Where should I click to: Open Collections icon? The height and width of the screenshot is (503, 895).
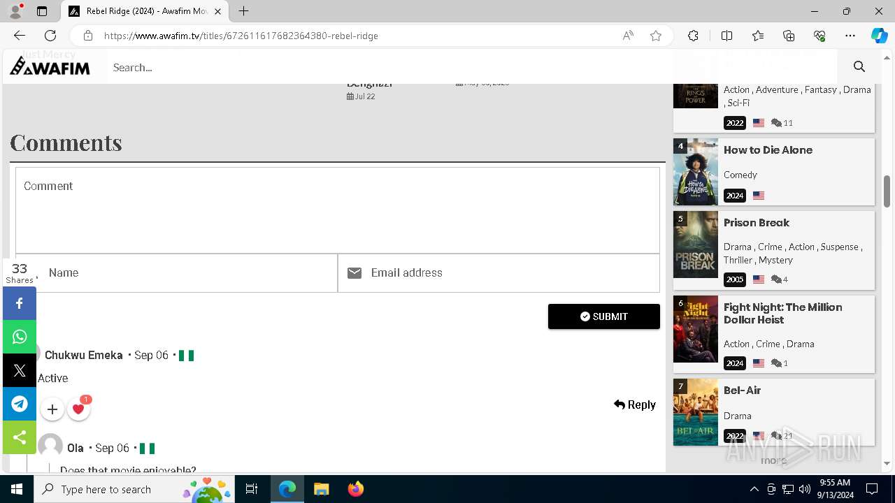789,36
